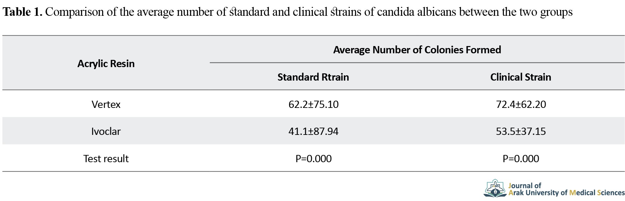Click the Journal of Arak University text
This screenshot has height=201, width=625.
(x=566, y=189)
